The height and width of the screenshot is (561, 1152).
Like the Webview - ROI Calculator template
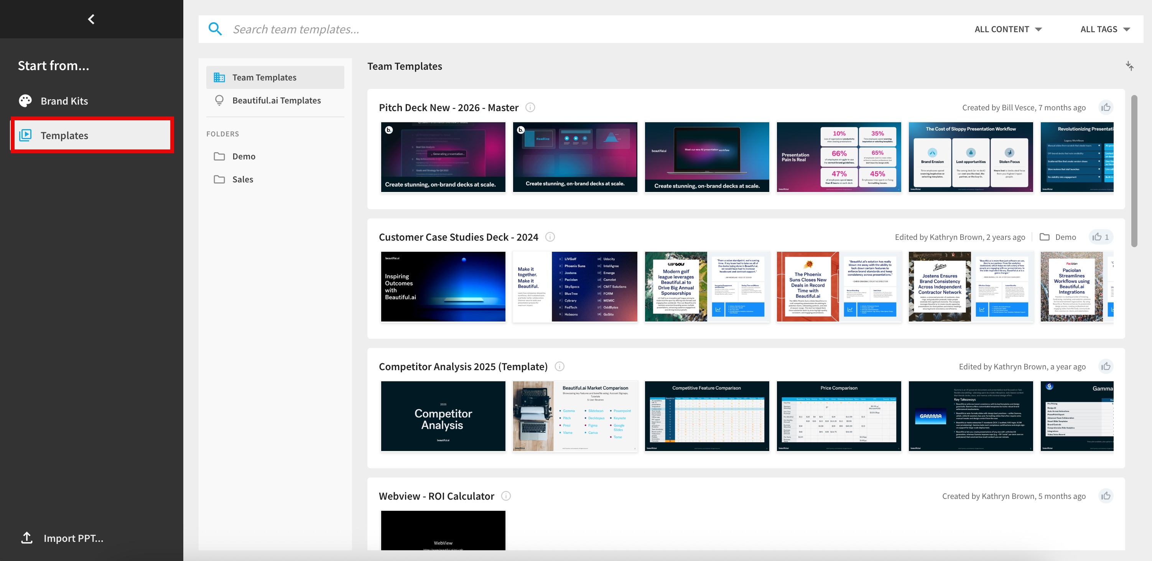click(x=1106, y=496)
